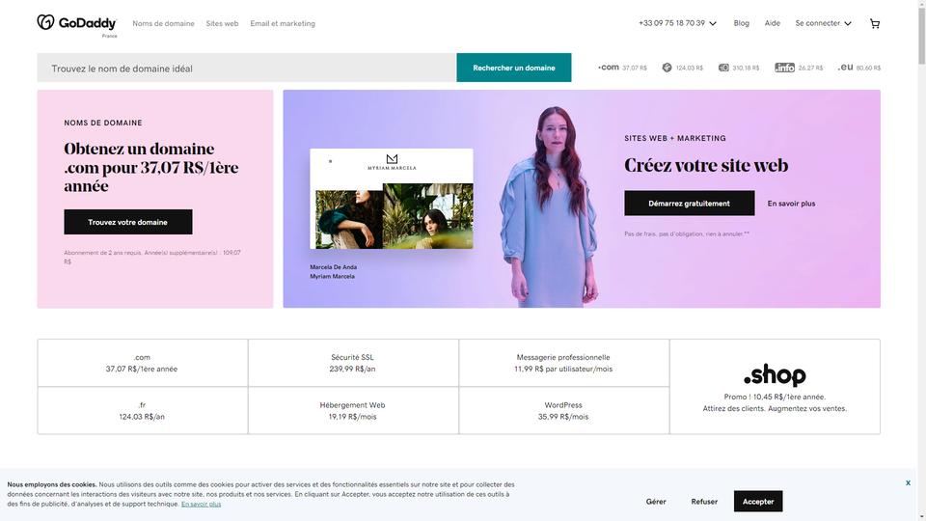Accept cookies with the Accepter button
Viewport: 926px width, 521px height.
tap(758, 501)
